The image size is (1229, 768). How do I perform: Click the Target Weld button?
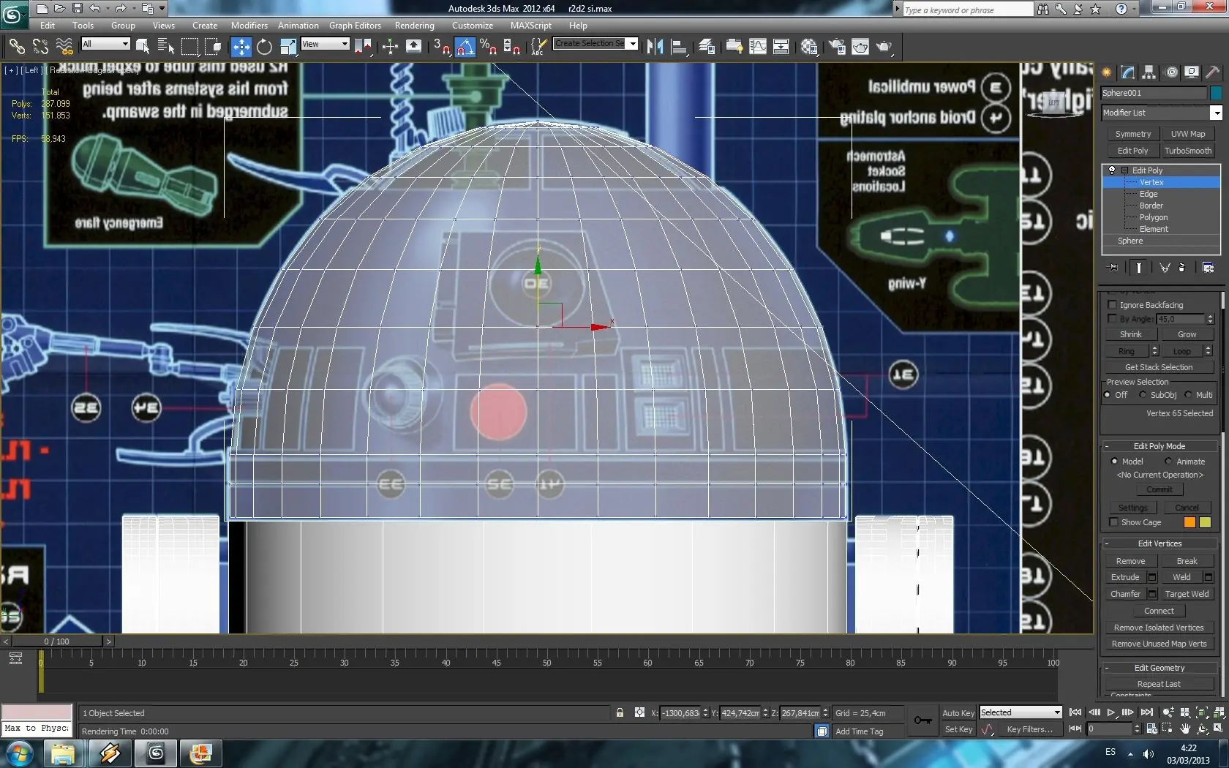[x=1187, y=594]
